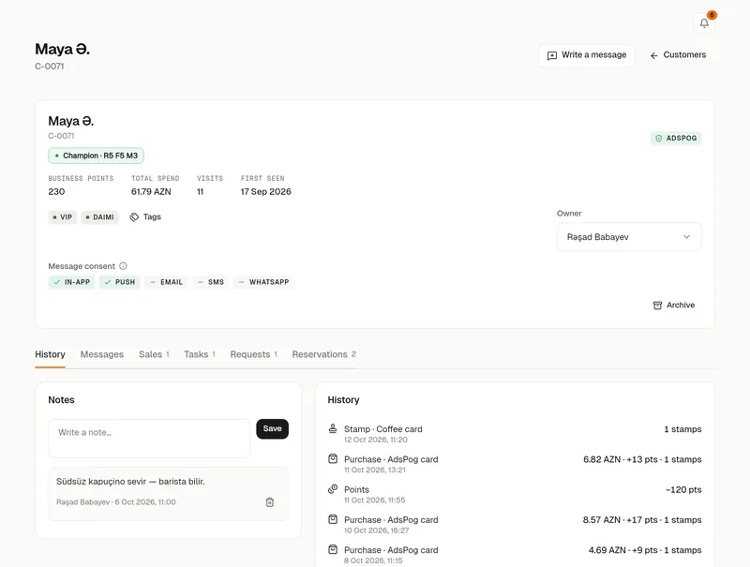Screen dimensions: 750x567
Task: Click the Total spend 61.79 AZN value
Action: pyautogui.click(x=151, y=192)
